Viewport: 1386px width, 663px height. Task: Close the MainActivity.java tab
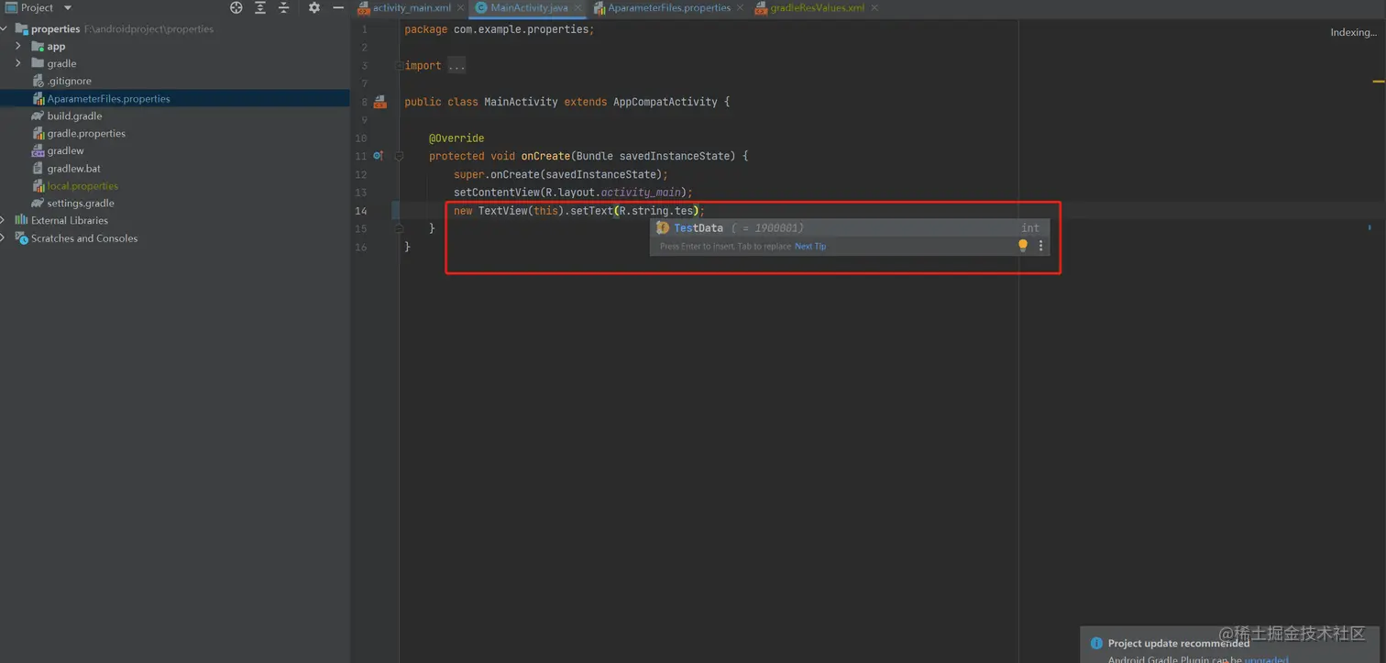point(577,8)
